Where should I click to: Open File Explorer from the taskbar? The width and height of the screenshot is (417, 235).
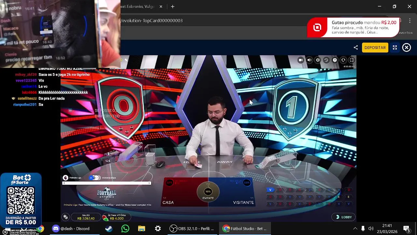point(141,229)
